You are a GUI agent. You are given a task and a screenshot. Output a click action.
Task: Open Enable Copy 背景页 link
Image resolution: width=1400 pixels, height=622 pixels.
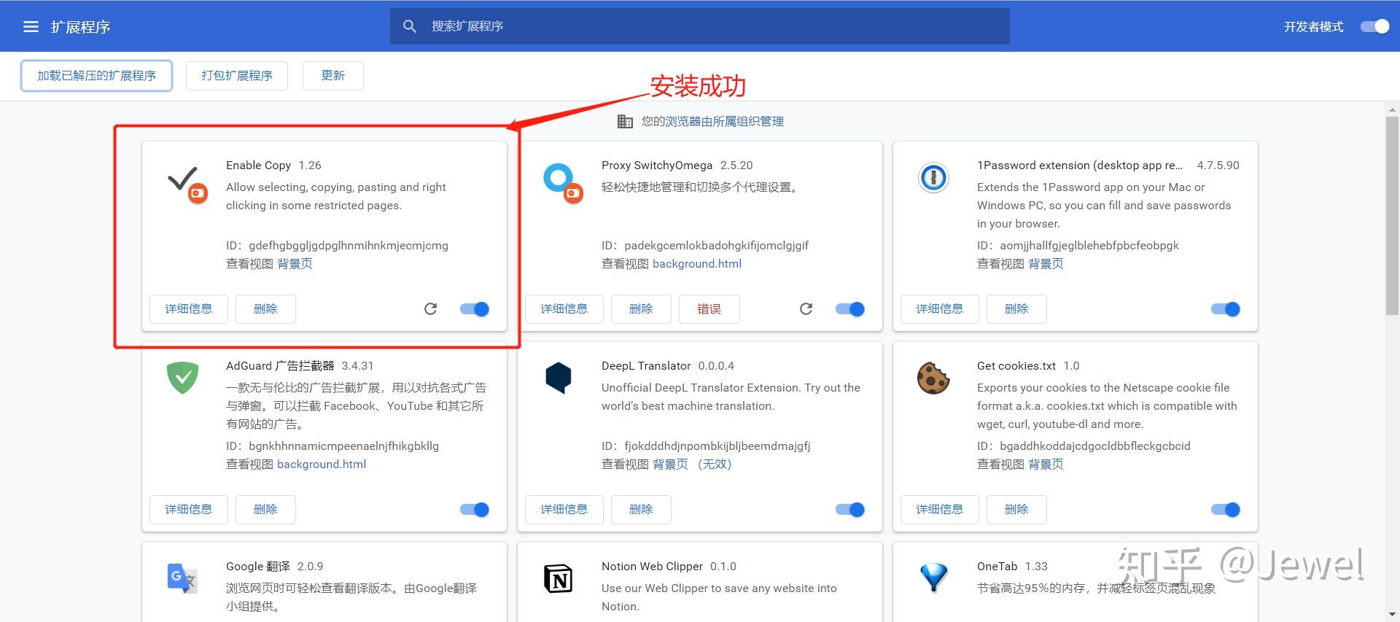click(x=295, y=264)
